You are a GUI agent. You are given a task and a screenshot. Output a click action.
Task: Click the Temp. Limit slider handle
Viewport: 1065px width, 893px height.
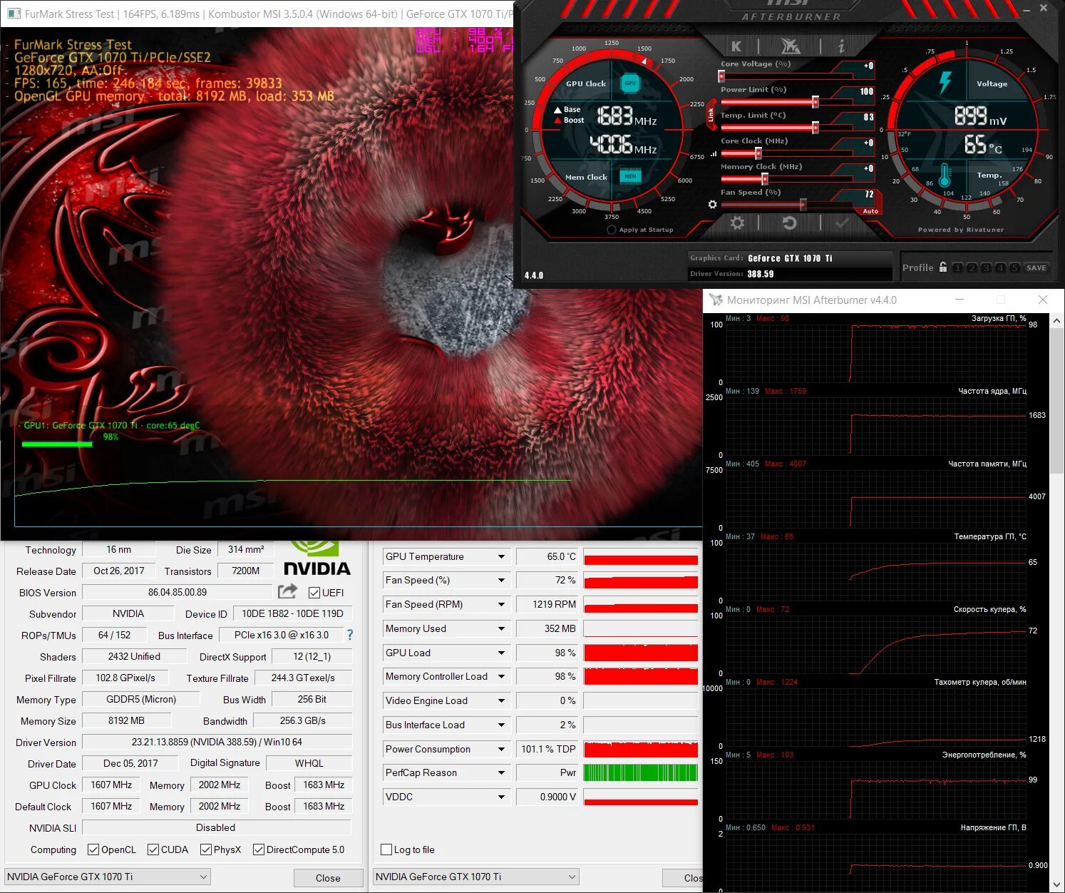click(816, 128)
